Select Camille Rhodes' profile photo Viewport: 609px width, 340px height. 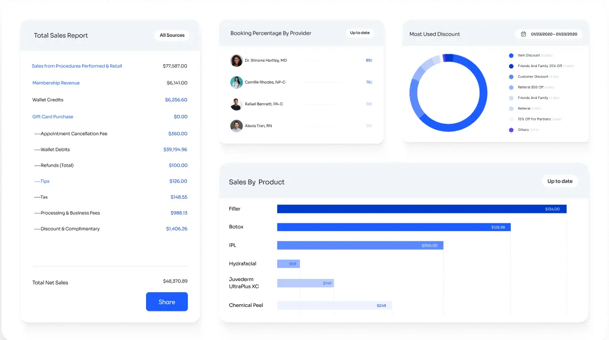pyautogui.click(x=236, y=83)
